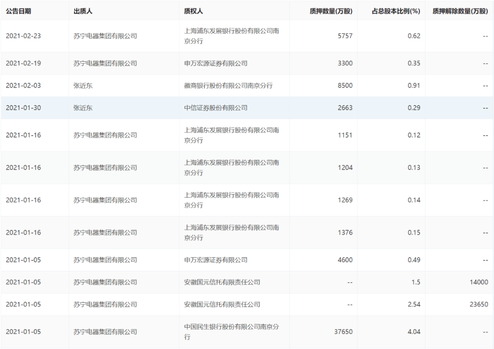Click 张近东 in the 2021-02-03 row
The width and height of the screenshot is (494, 349).
point(83,86)
